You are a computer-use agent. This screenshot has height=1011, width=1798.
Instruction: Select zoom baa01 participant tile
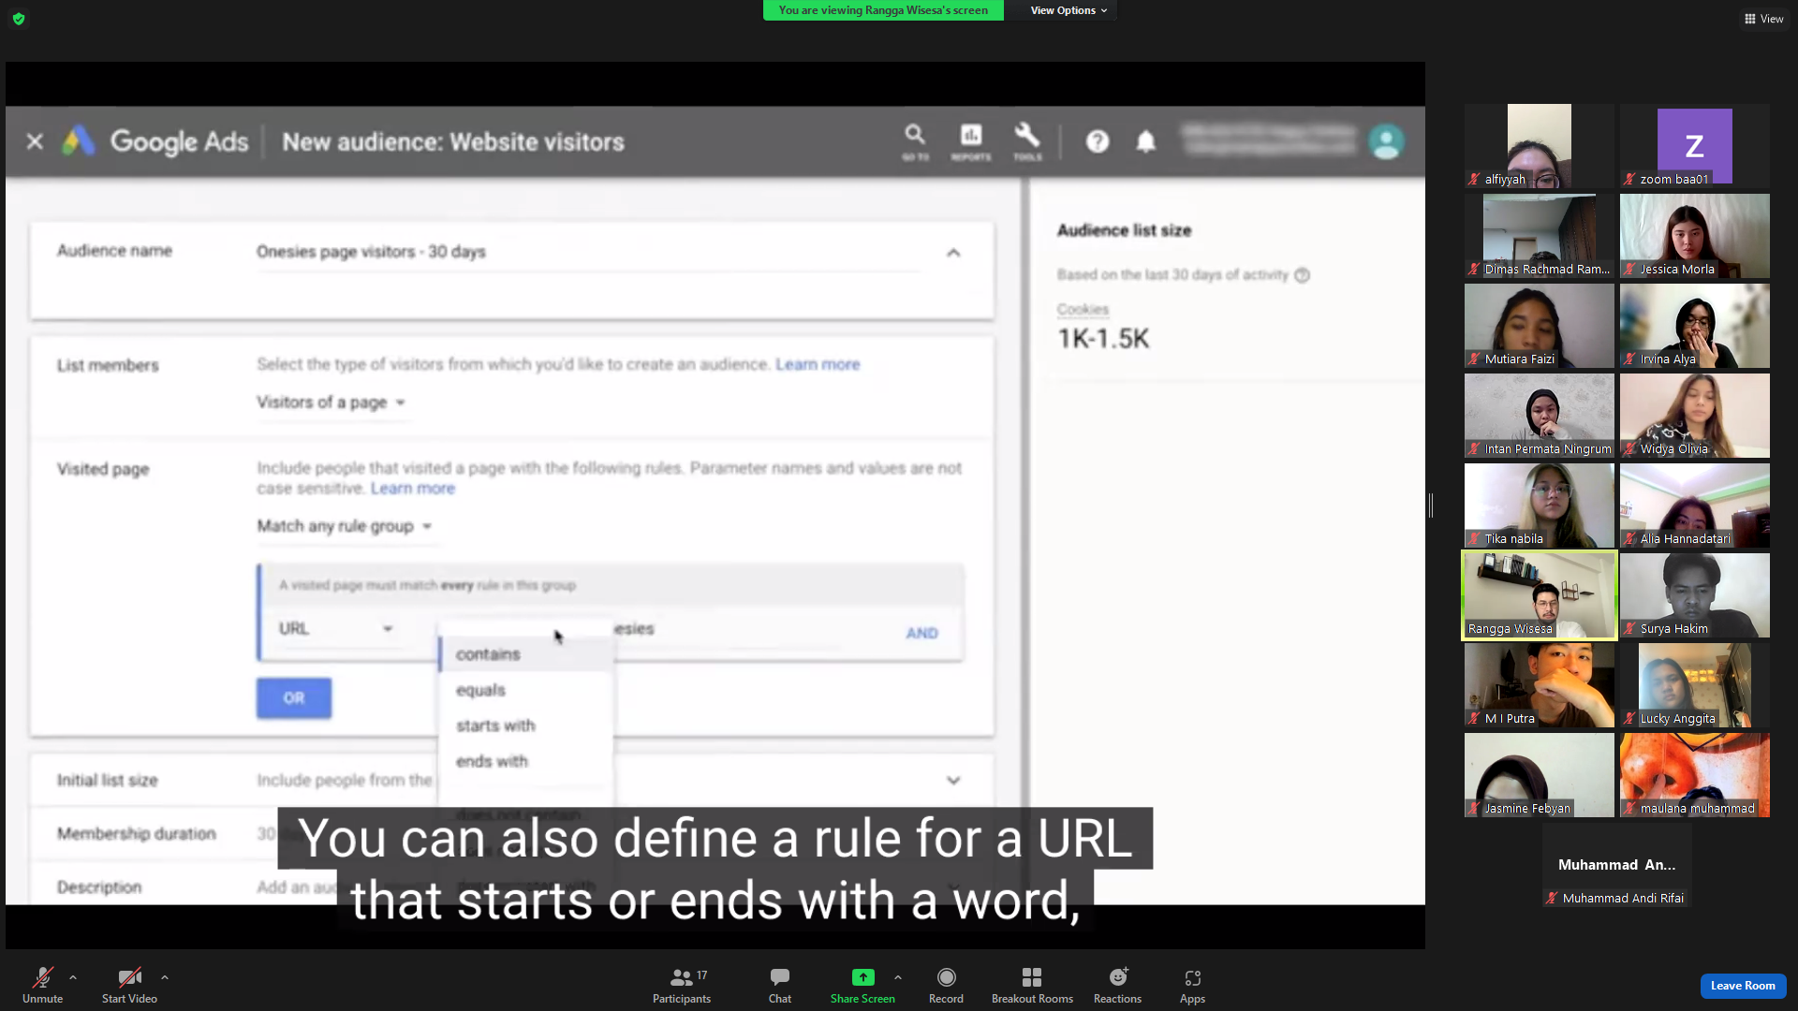1694,146
